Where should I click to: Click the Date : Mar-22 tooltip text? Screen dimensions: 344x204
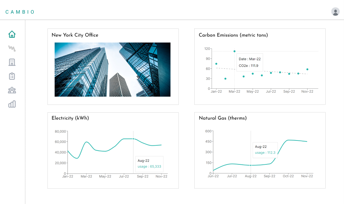tap(250, 59)
